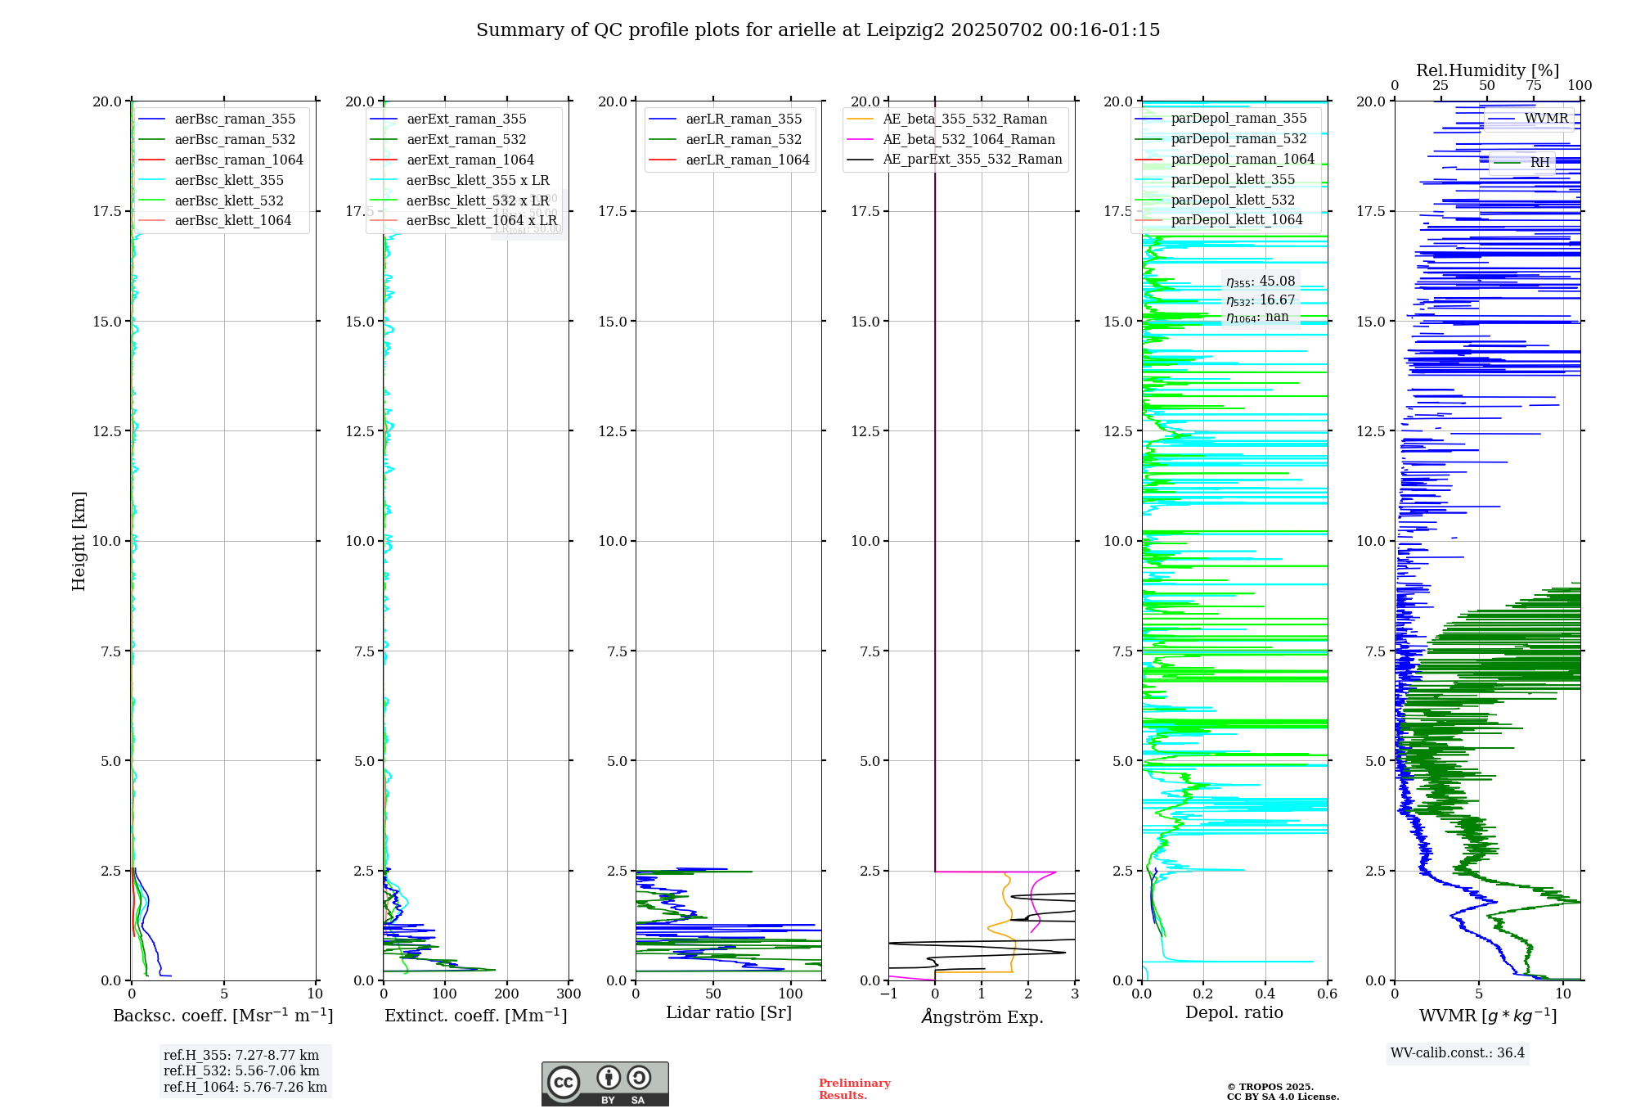Click the Creative Commons CC icon

(564, 1082)
